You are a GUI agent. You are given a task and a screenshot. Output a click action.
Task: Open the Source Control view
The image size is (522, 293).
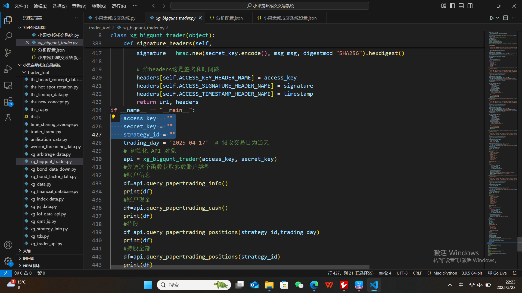[x=8, y=52]
